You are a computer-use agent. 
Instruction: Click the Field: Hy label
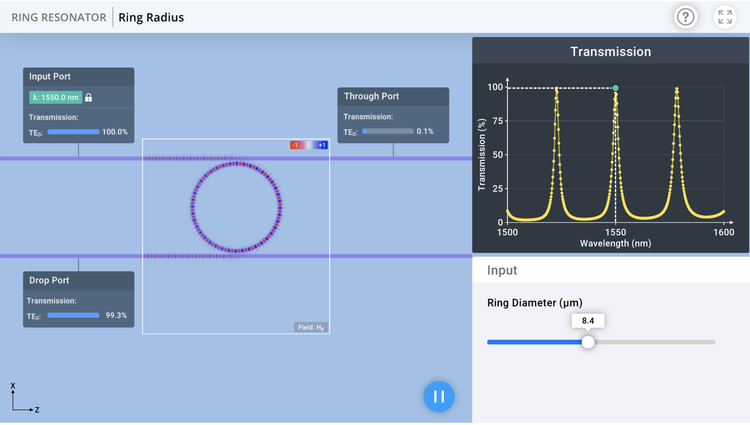coord(310,327)
